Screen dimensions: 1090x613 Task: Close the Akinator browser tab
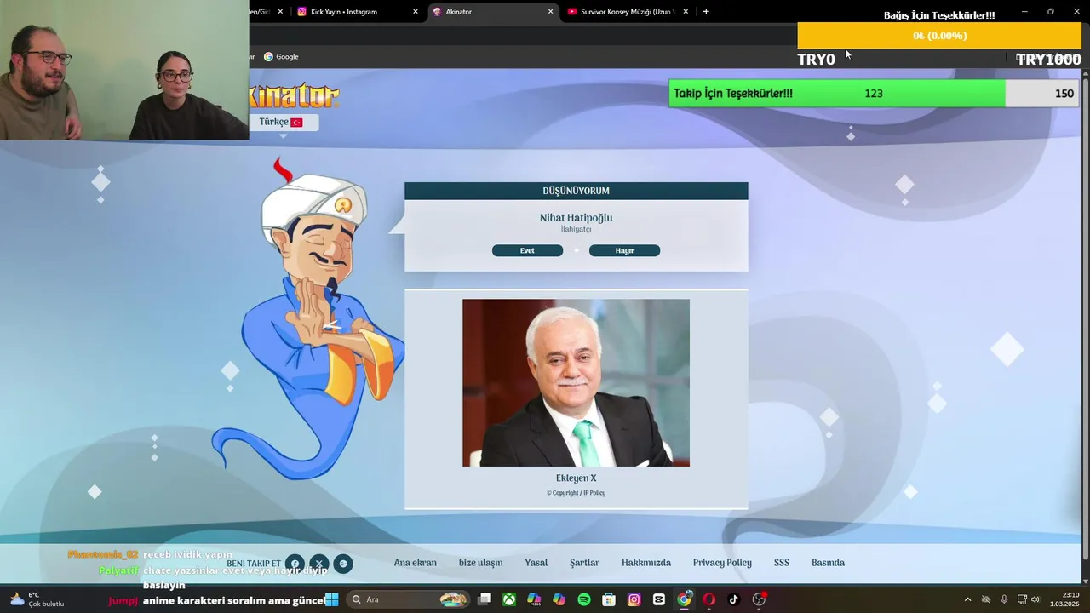click(550, 12)
